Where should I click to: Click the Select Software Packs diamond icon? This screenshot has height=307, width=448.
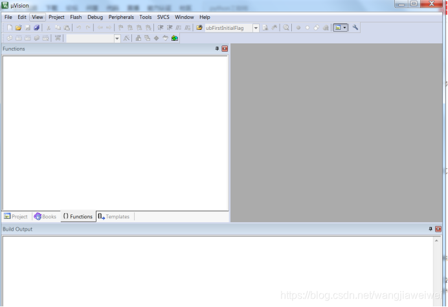point(166,38)
